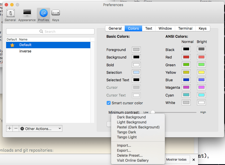Open the Other Actions dropdown
Screen dimensions: 225x165
pos(40,129)
